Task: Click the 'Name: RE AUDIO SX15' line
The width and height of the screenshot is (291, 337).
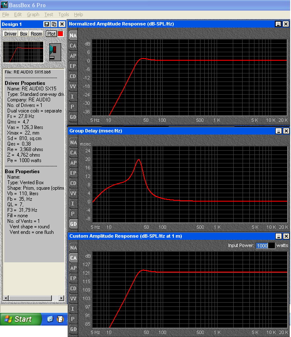Action: [32, 89]
